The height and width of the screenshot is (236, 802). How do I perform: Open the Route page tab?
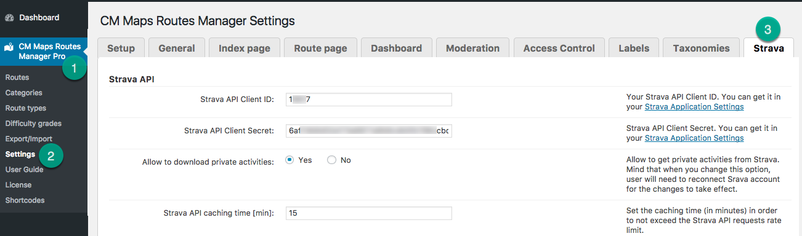point(320,48)
